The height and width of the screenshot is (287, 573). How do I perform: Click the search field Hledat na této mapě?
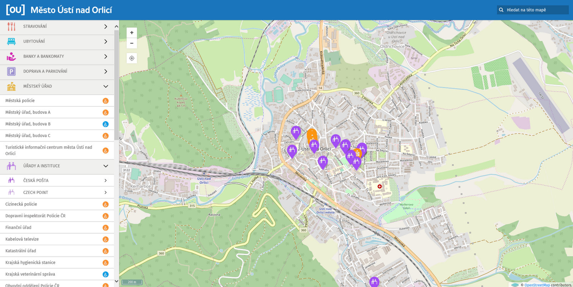coord(535,10)
